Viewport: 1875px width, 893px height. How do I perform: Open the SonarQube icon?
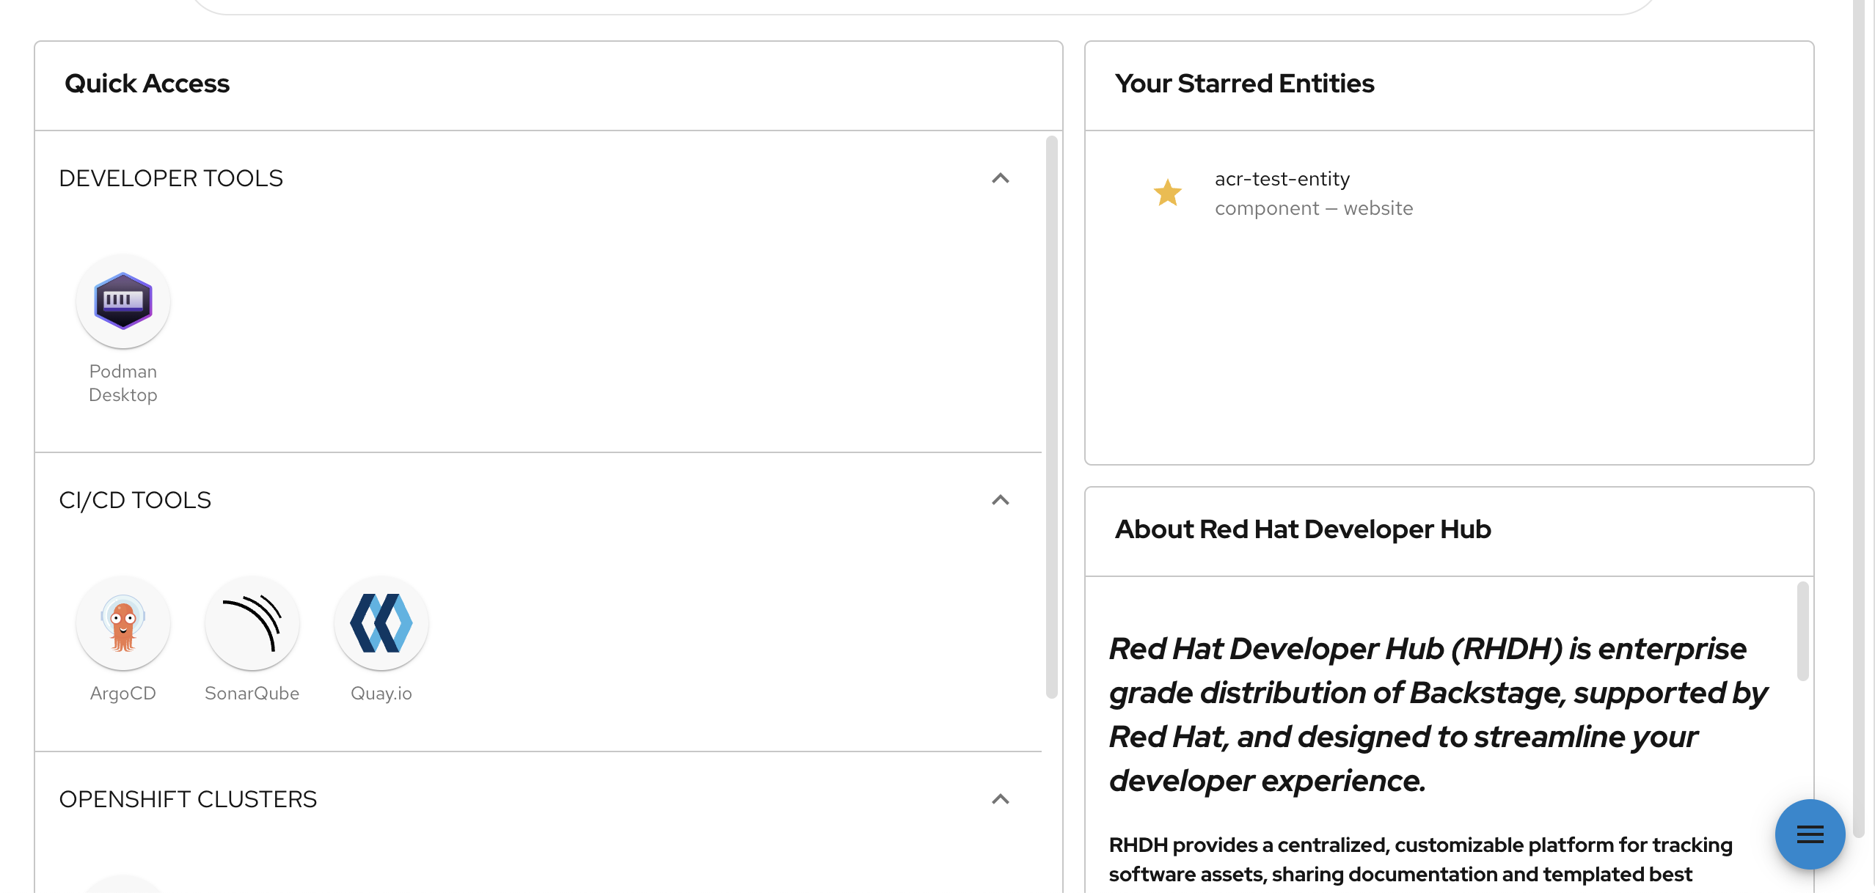click(252, 623)
